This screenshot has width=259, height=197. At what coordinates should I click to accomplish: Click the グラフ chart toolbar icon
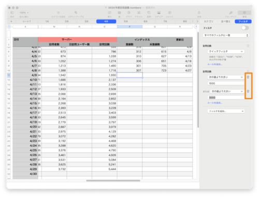(128, 13)
